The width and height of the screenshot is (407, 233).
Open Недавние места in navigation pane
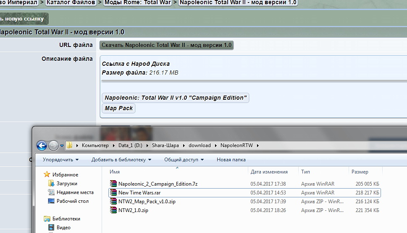[75, 192]
